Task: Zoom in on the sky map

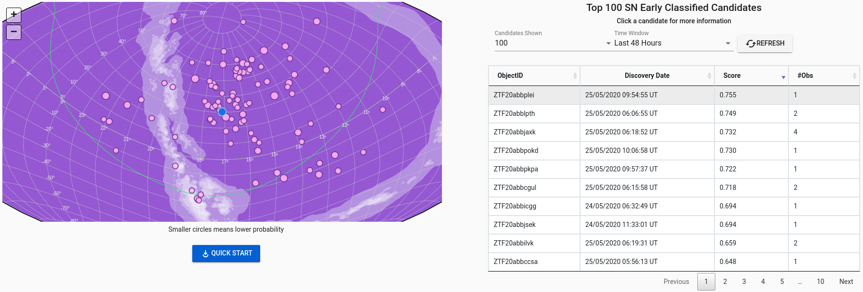Action: click(14, 14)
